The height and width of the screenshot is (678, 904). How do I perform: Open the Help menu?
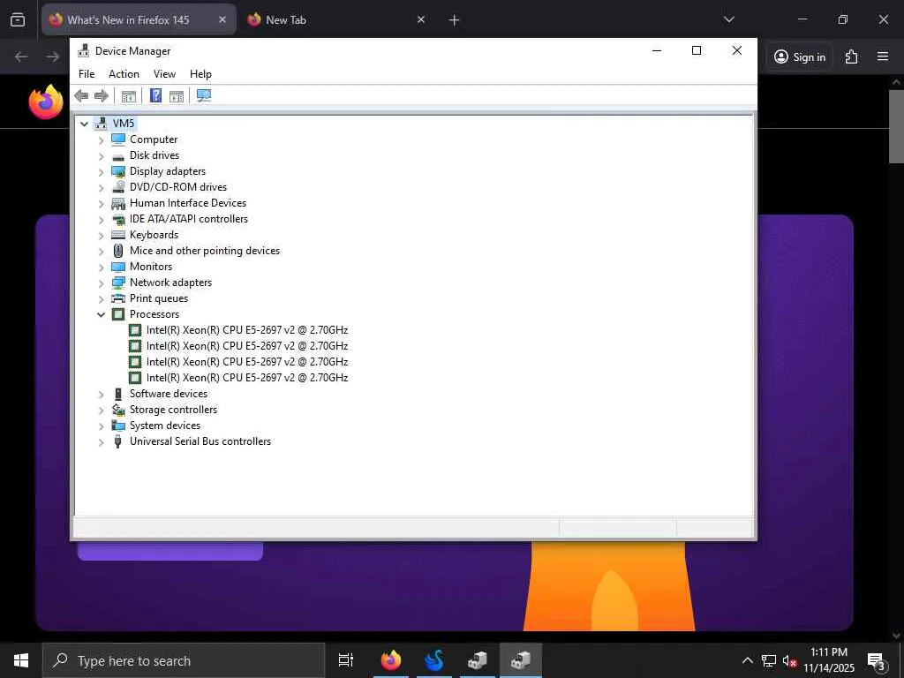tap(200, 74)
